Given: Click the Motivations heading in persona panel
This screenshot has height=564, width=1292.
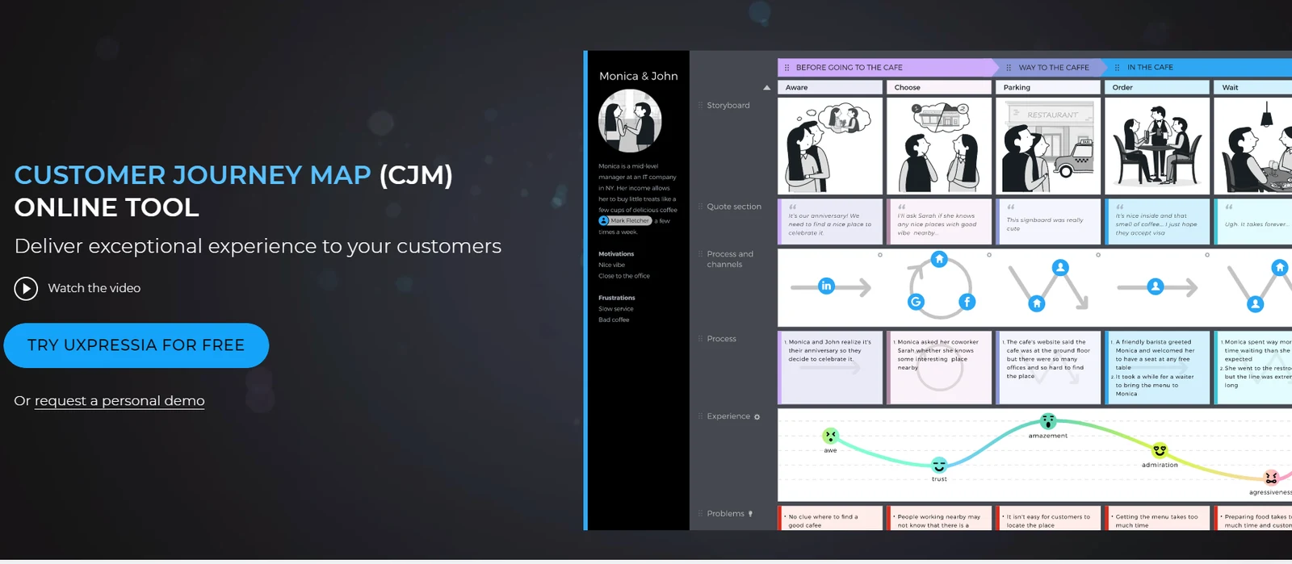Looking at the screenshot, I should pos(616,254).
